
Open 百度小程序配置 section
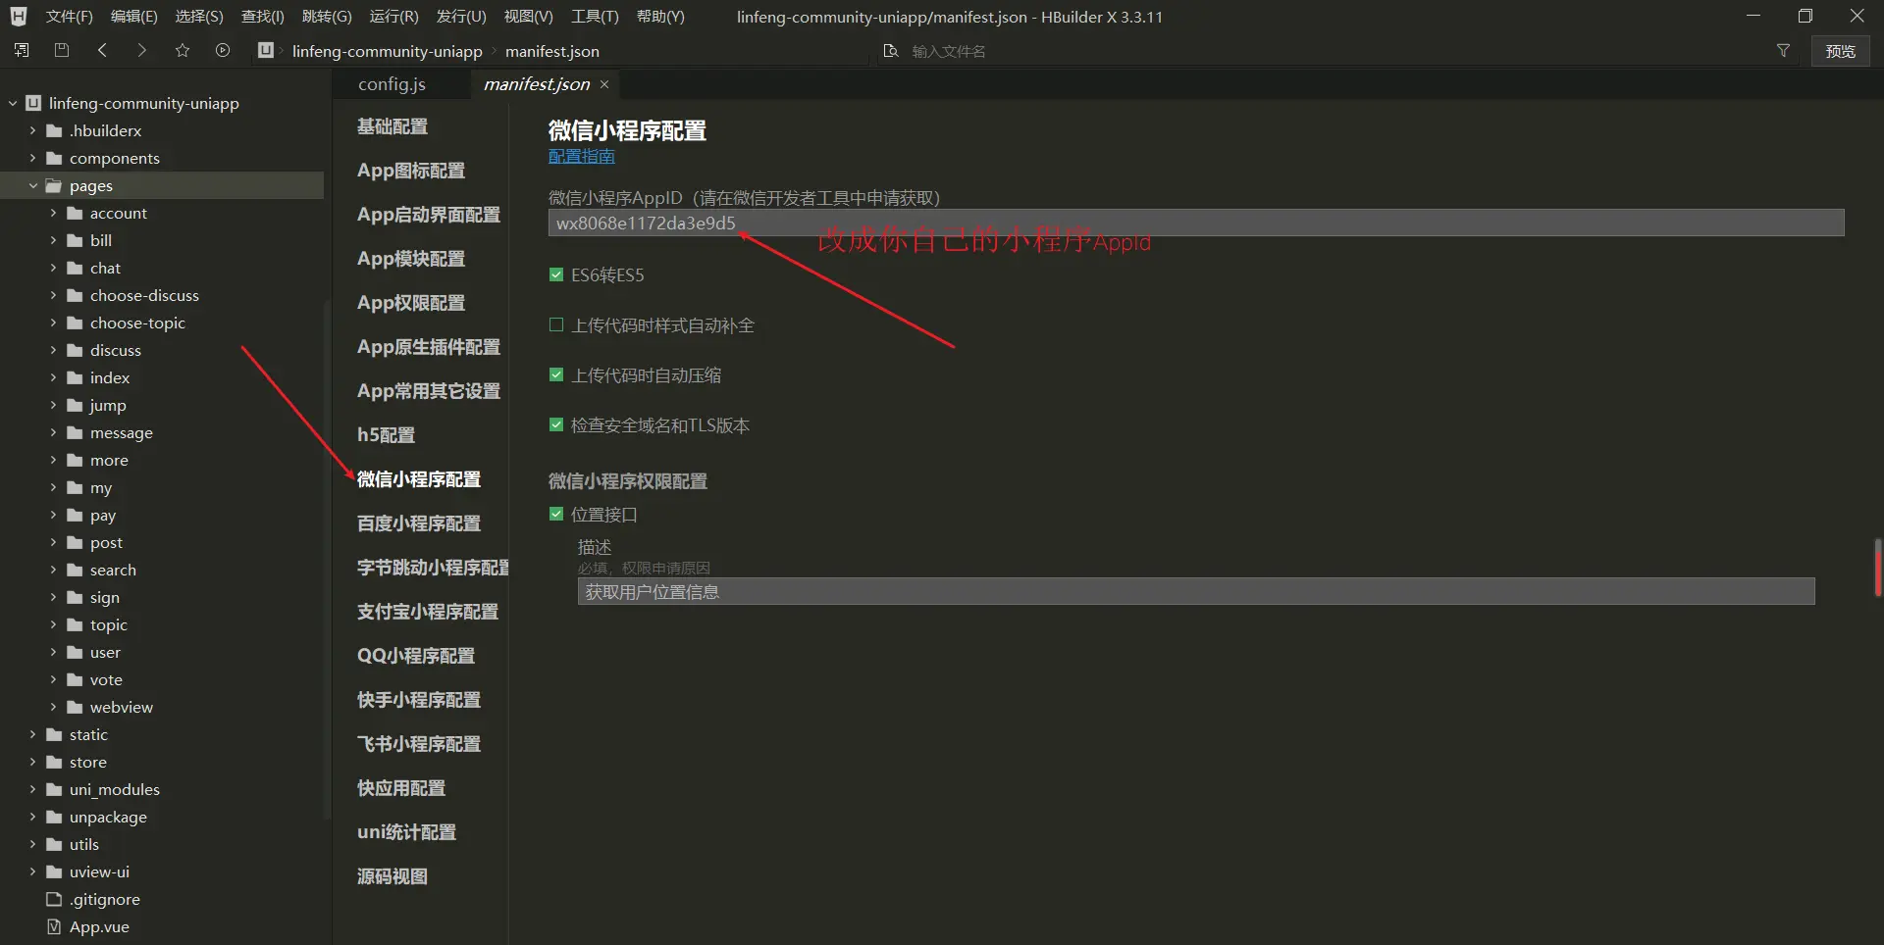coord(419,523)
